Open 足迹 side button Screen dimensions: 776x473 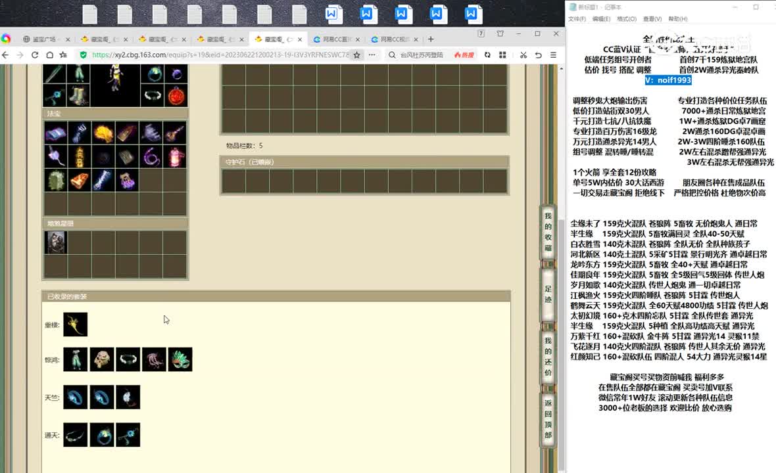tap(548, 294)
